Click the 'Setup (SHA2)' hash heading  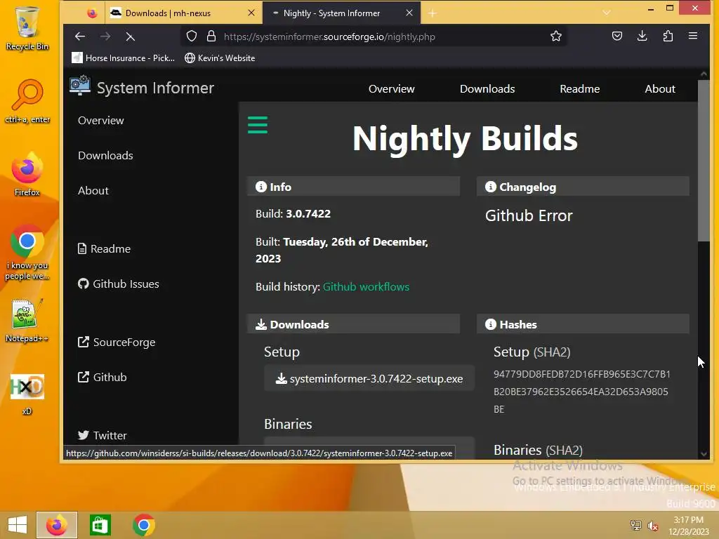coord(532,352)
